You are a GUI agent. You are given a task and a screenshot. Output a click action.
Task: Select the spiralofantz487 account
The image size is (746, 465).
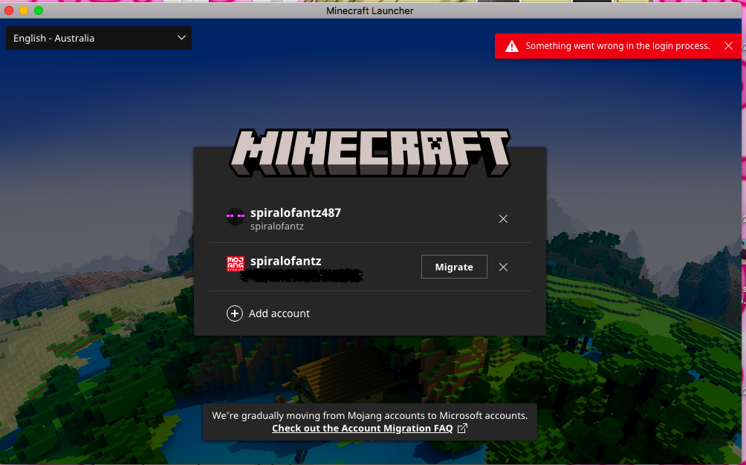click(x=370, y=218)
